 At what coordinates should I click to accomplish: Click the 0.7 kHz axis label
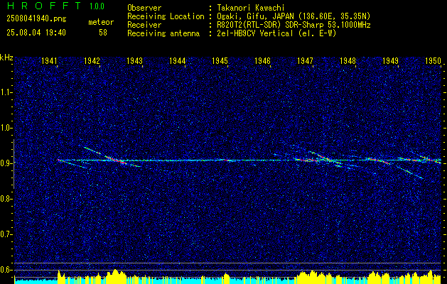click(x=6, y=234)
